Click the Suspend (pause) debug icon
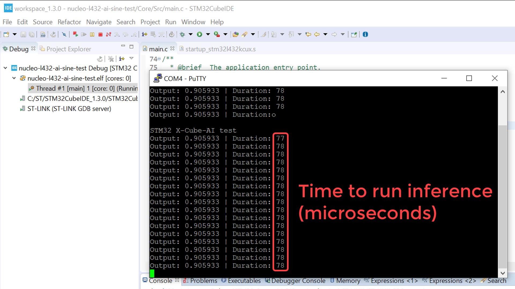The image size is (515, 289). coord(92,34)
